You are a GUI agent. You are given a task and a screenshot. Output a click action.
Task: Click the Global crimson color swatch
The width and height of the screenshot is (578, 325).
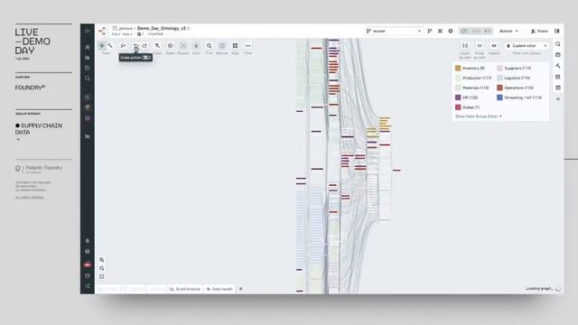tap(458, 107)
